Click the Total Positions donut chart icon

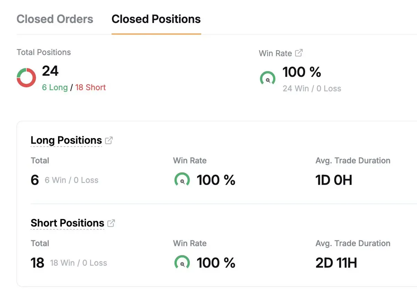click(x=26, y=78)
